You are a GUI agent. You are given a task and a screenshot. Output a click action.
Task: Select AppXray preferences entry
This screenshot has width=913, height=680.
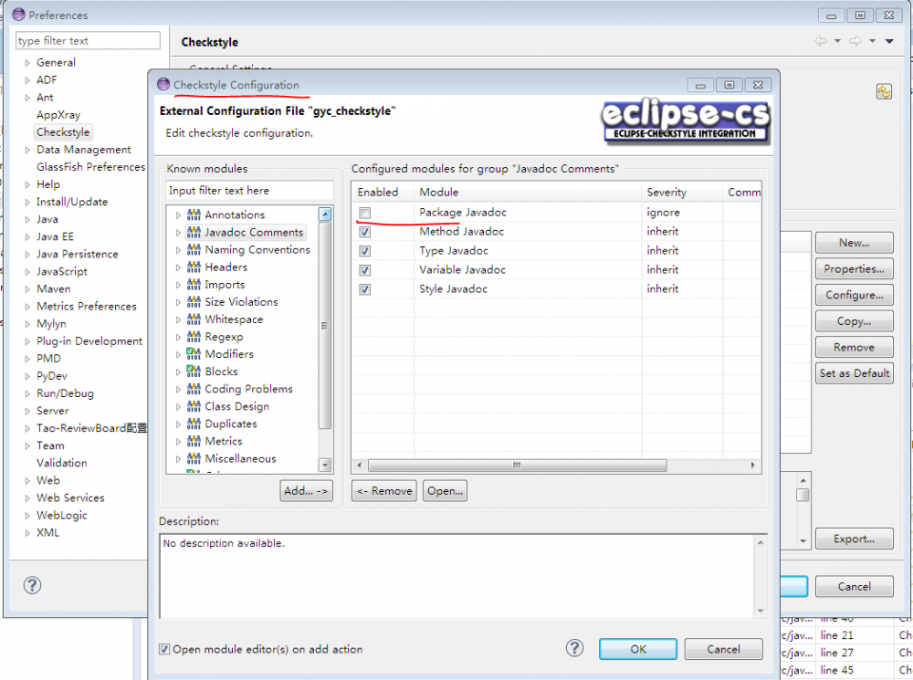click(58, 115)
